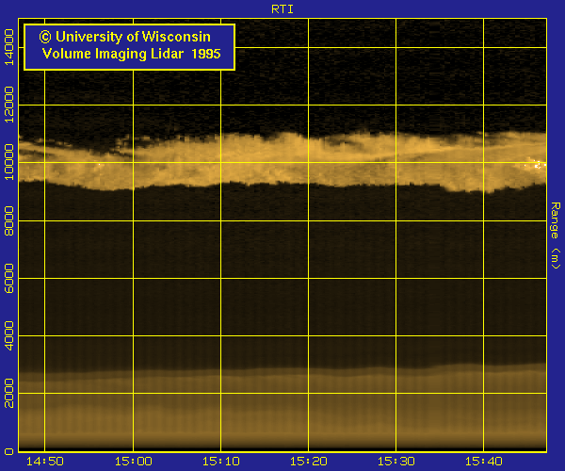The image size is (565, 471).
Task: Click the University of Wisconsin copyright text
Action: [124, 37]
